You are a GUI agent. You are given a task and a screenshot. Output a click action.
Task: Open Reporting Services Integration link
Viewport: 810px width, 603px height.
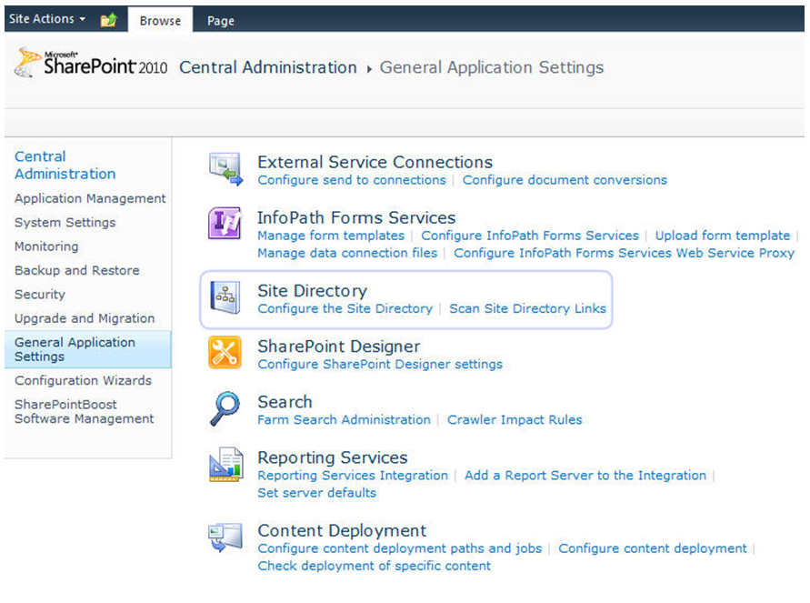click(x=353, y=476)
